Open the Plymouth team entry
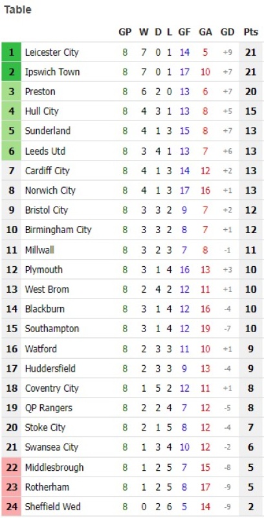Viewport: 264px width, 518px height. tap(43, 269)
